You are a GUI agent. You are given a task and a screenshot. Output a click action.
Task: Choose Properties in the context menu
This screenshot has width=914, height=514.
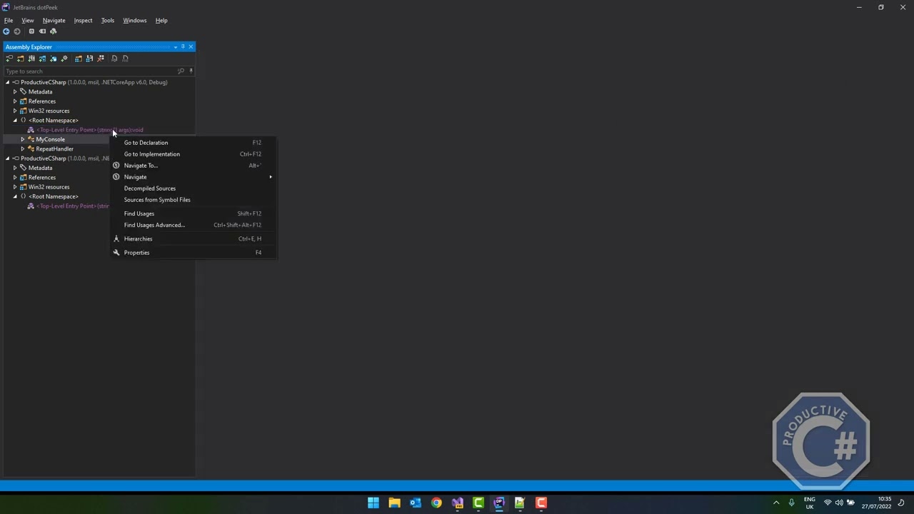193,253
